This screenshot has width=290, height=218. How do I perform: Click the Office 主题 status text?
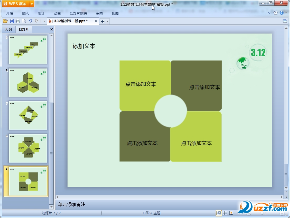click(x=152, y=213)
